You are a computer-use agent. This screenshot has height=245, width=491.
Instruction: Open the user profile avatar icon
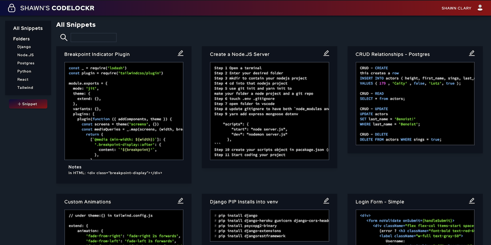click(480, 8)
